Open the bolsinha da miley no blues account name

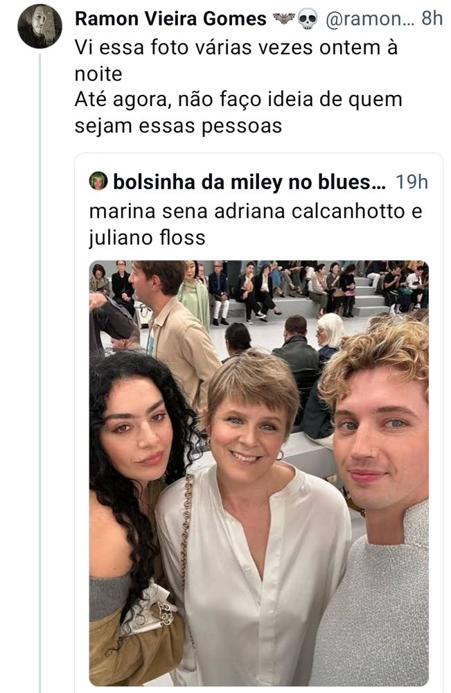[249, 182]
